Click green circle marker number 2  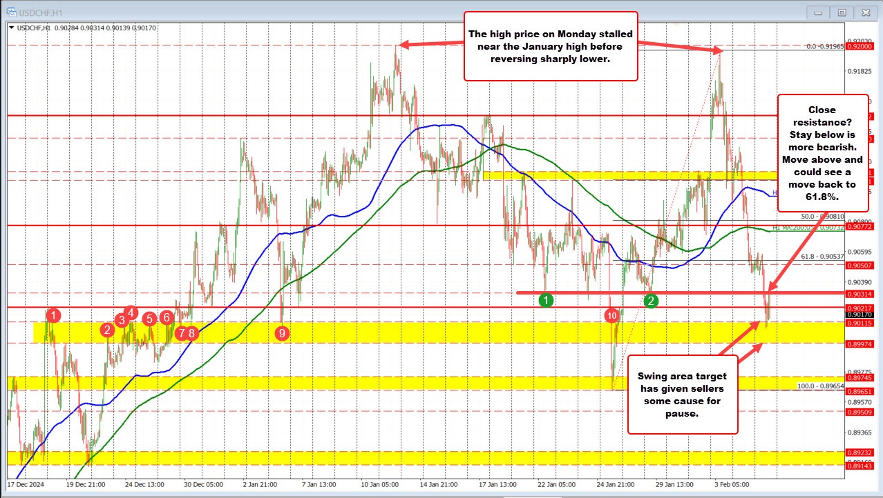click(x=651, y=300)
